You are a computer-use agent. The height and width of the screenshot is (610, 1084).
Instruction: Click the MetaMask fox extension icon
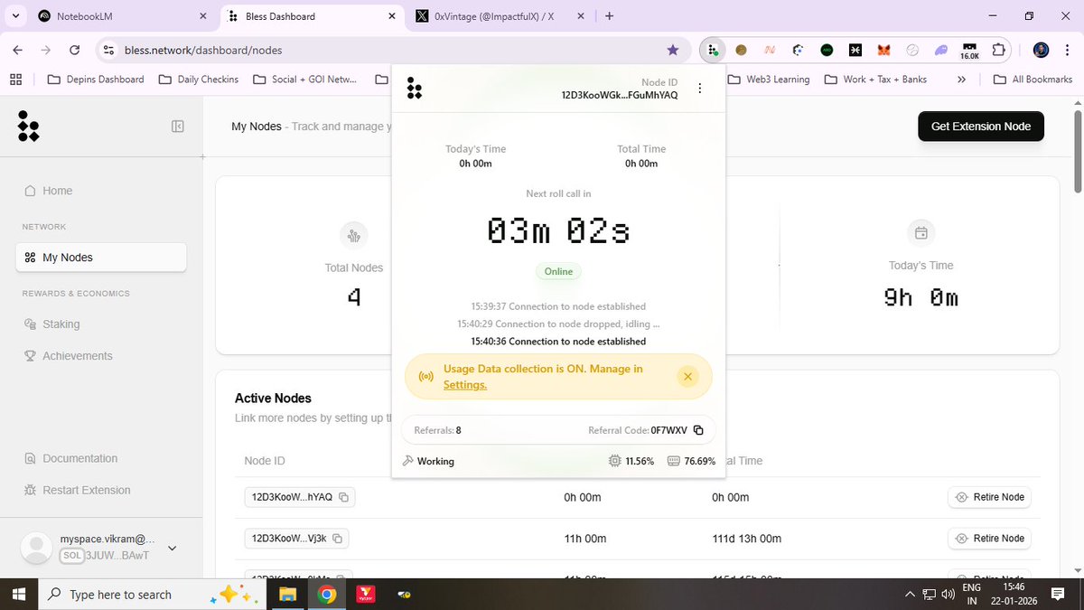883,50
